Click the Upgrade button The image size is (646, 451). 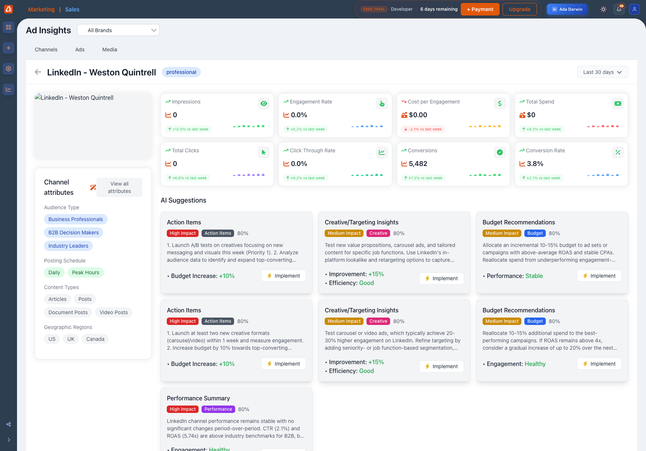tap(520, 9)
